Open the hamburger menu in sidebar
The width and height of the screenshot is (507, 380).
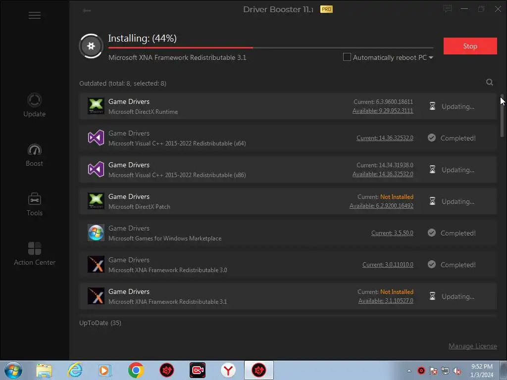point(35,15)
